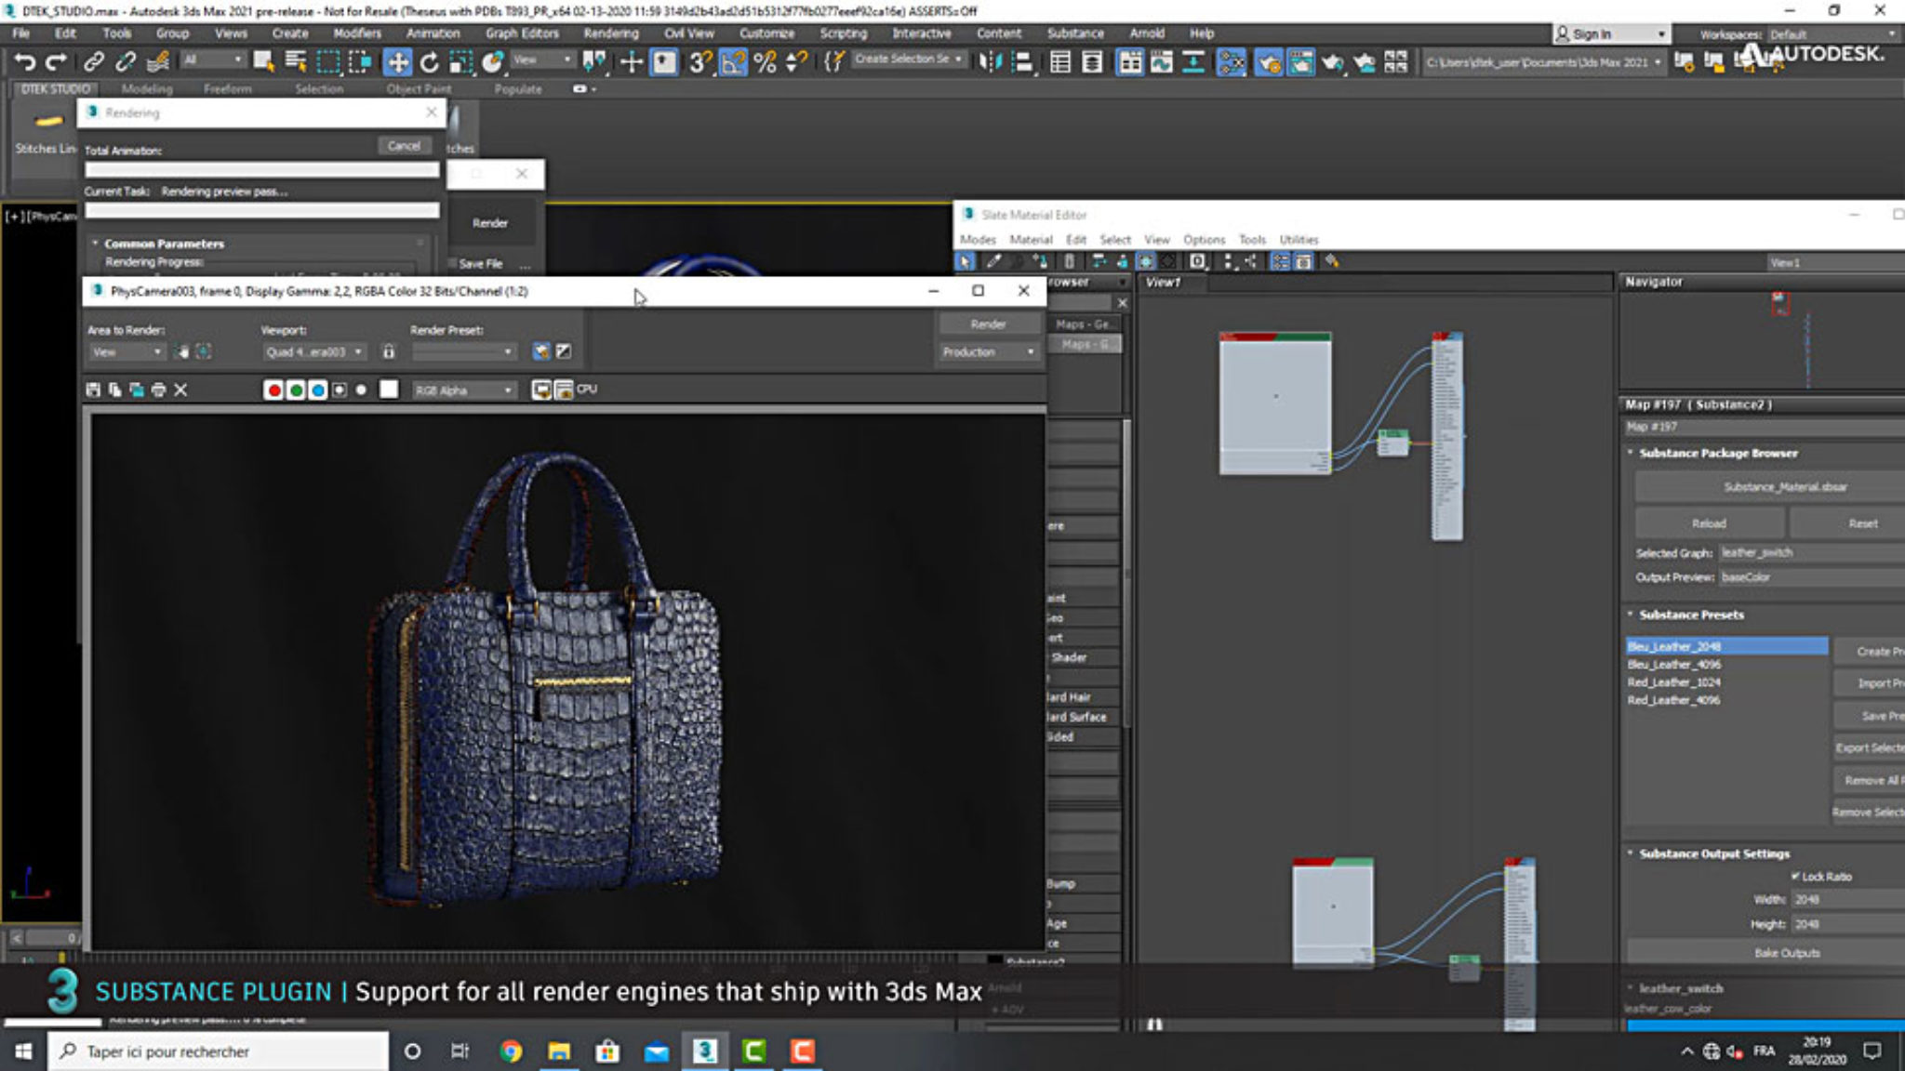Viewport: 1905px width, 1071px height.
Task: Click the Align tool icon
Action: (1022, 62)
